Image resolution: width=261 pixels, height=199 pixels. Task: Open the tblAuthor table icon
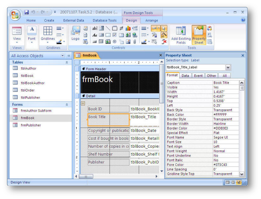tap(15, 68)
